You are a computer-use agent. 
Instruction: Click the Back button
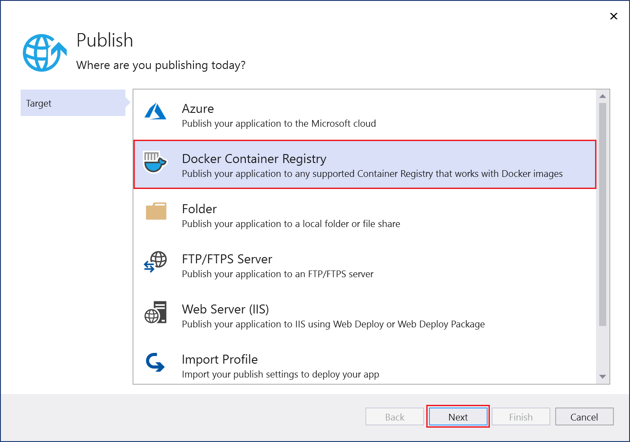(394, 416)
